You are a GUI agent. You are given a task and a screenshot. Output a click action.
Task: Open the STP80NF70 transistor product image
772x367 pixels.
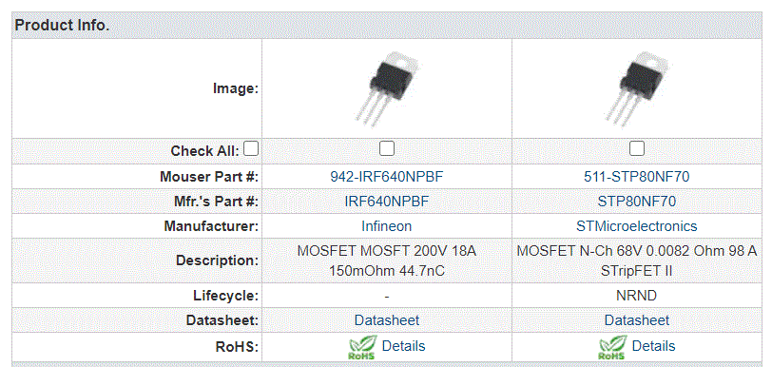[x=637, y=88]
